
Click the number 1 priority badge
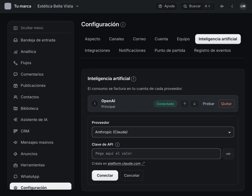click(x=95, y=104)
